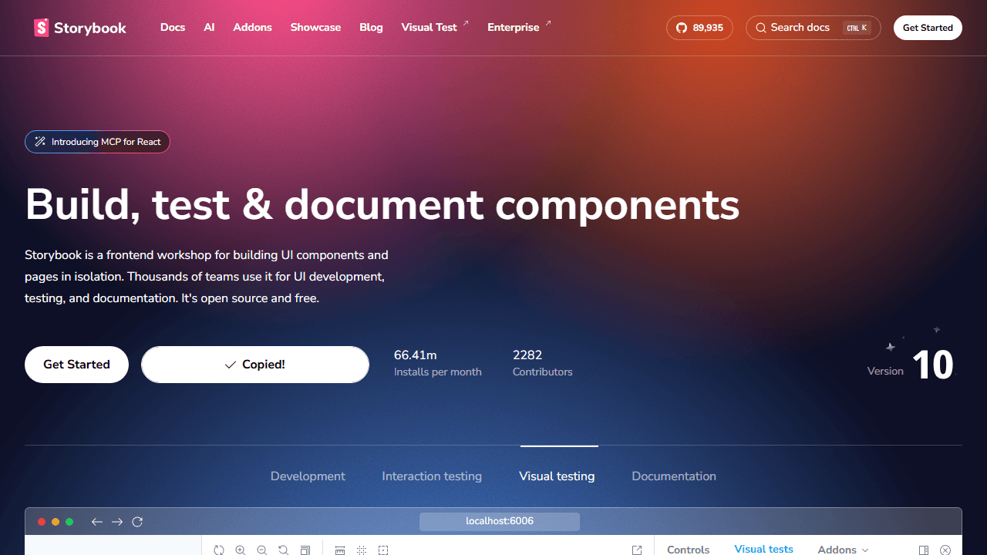Click the green dot in demo browser window
The image size is (987, 555).
[69, 522]
